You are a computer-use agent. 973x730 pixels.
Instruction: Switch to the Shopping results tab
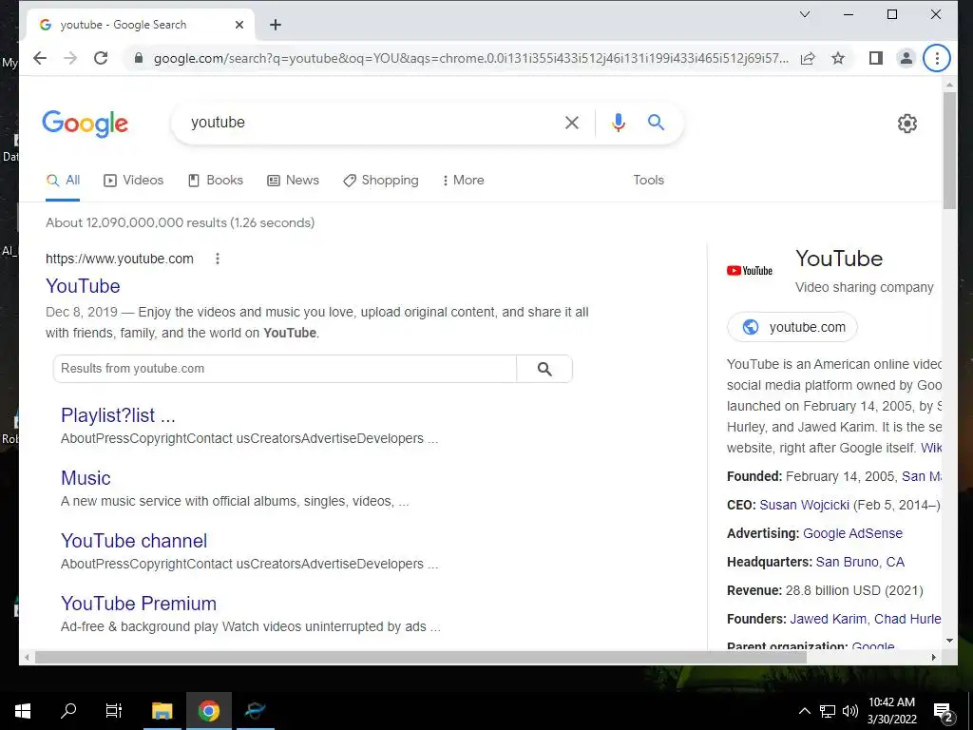click(381, 181)
